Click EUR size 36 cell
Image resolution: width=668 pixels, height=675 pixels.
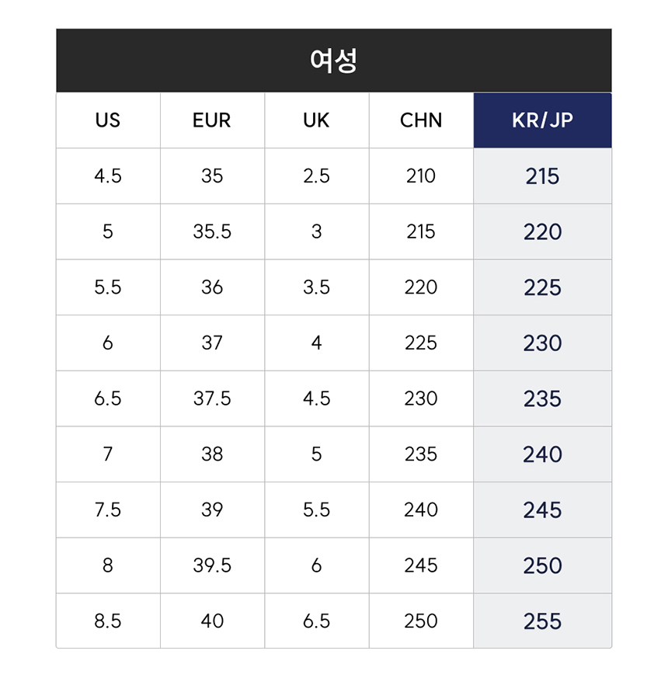click(212, 287)
